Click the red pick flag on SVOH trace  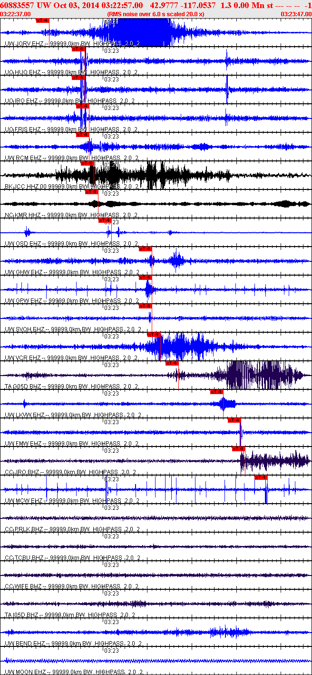(x=146, y=306)
